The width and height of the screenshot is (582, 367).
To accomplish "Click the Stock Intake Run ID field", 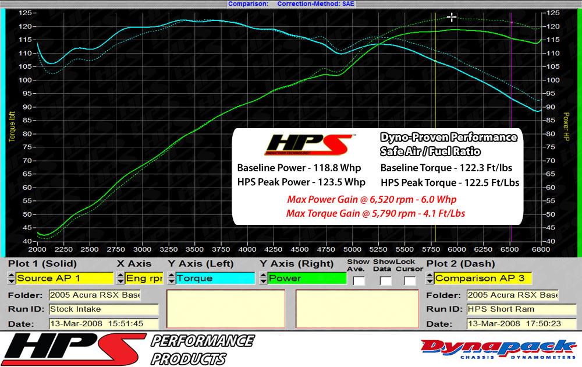I will pyautogui.click(x=103, y=309).
